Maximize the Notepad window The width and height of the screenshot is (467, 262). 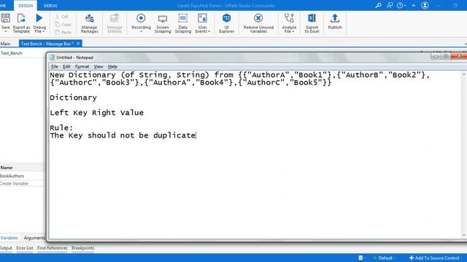[446, 56]
